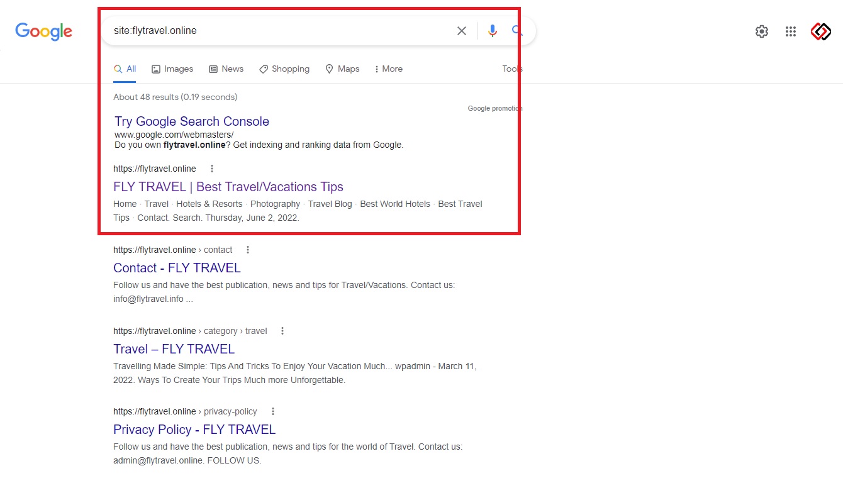Click the www.google.com/webmasters/ URL text

coord(174,135)
